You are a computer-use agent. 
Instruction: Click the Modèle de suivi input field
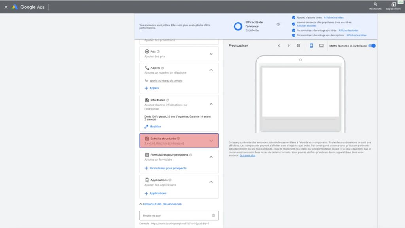click(179, 215)
